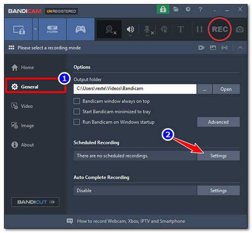Open screen recording mode dropdown arrow
Image resolution: width=252 pixels, height=233 pixels.
click(x=35, y=29)
